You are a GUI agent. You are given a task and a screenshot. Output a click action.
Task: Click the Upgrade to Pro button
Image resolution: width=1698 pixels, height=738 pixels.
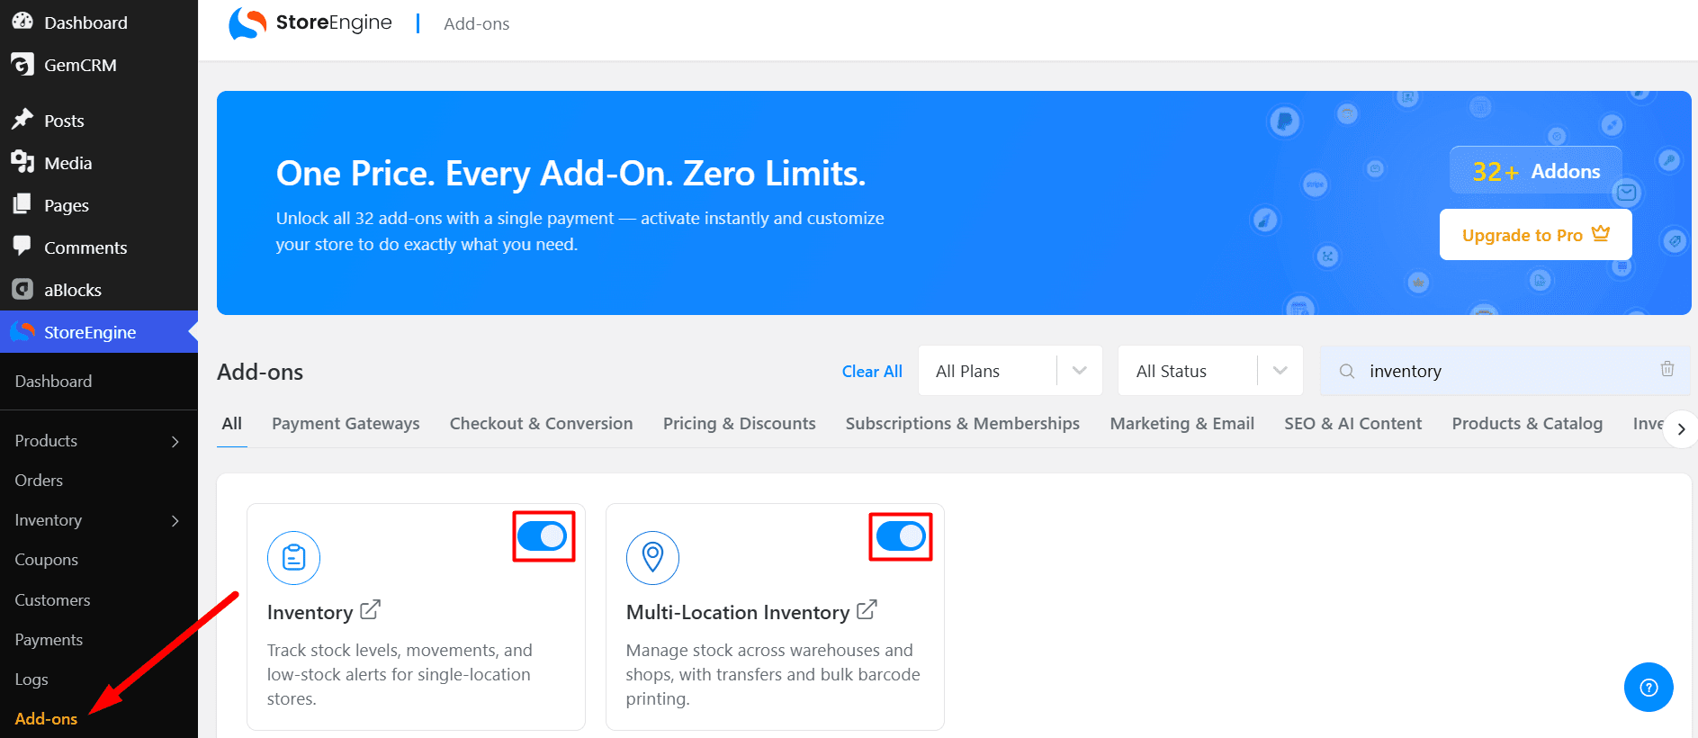(1535, 235)
